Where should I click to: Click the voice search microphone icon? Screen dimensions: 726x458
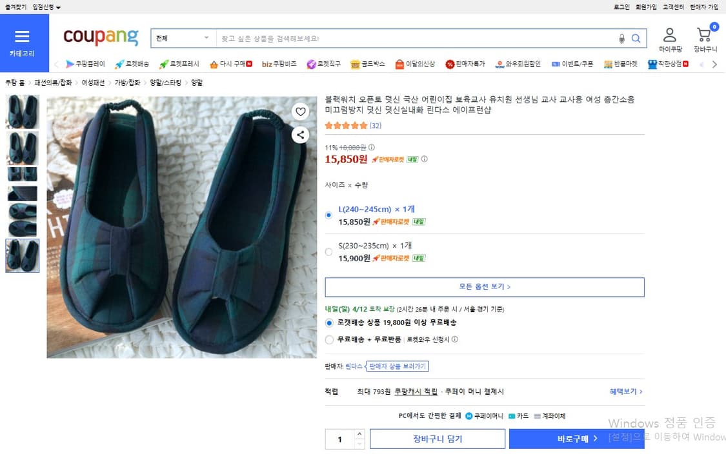[x=620, y=39]
